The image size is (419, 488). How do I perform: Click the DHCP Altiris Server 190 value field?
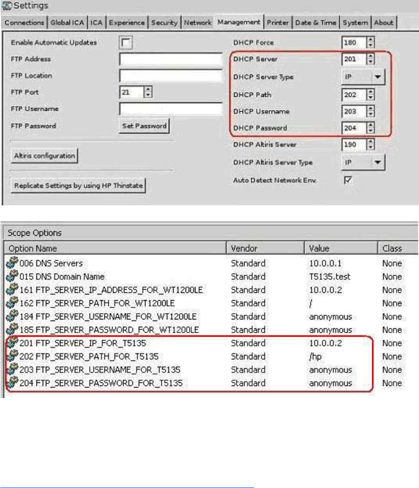pos(353,145)
